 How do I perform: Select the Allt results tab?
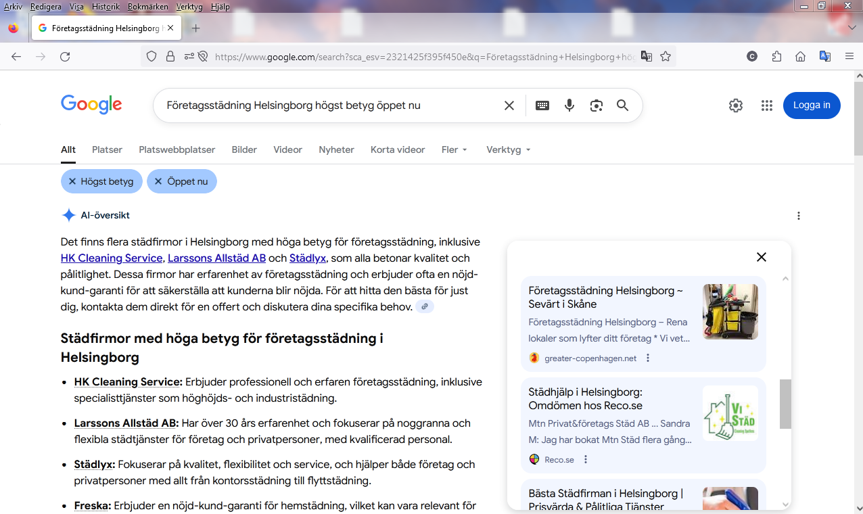[68, 149]
